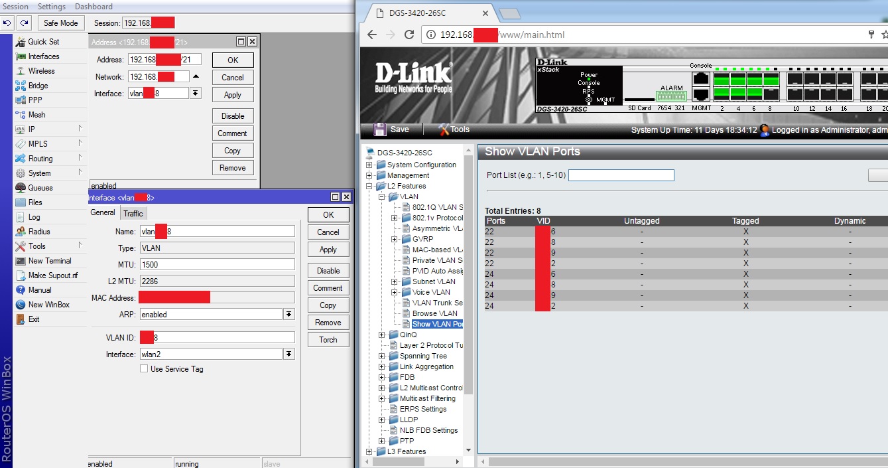The image size is (888, 468).
Task: Launch New Terminal in WinBox
Action: coord(49,261)
